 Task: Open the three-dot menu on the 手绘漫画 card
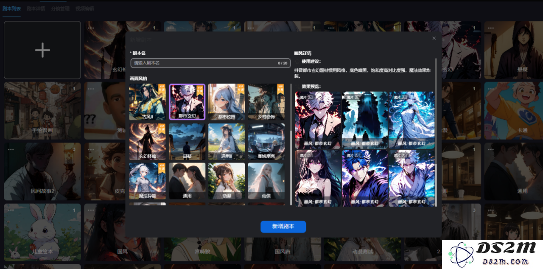[11, 90]
